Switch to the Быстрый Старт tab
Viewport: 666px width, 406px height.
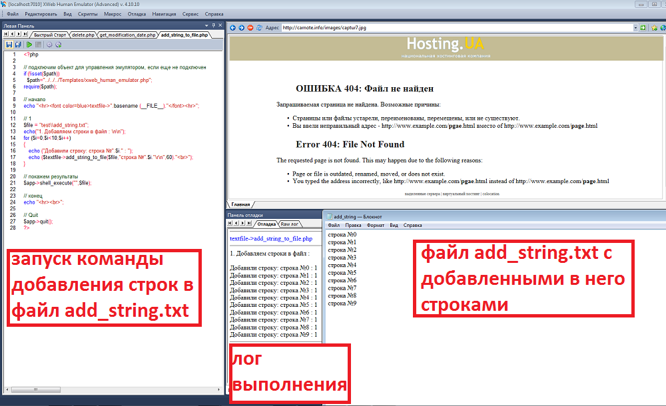[x=50, y=35]
